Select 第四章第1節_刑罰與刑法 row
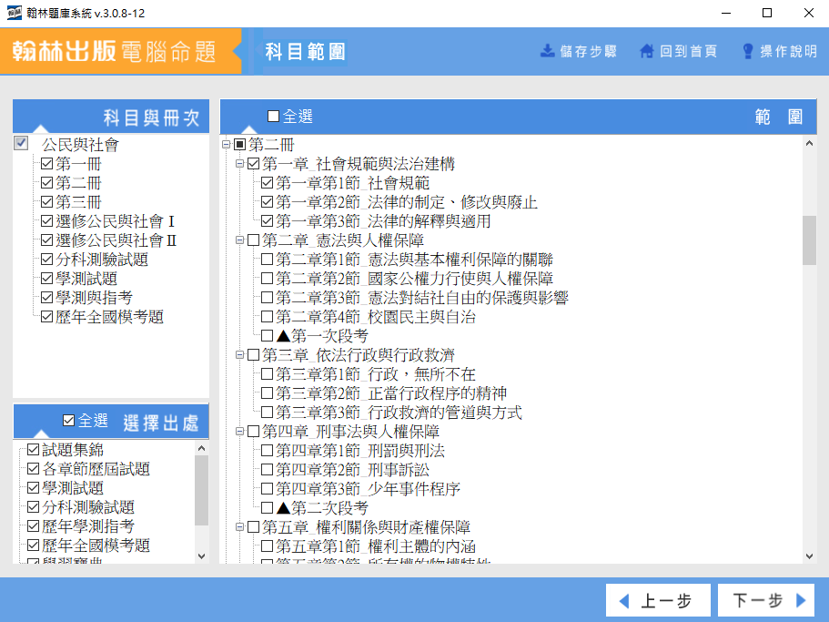This screenshot has height=622, width=829. coord(360,451)
